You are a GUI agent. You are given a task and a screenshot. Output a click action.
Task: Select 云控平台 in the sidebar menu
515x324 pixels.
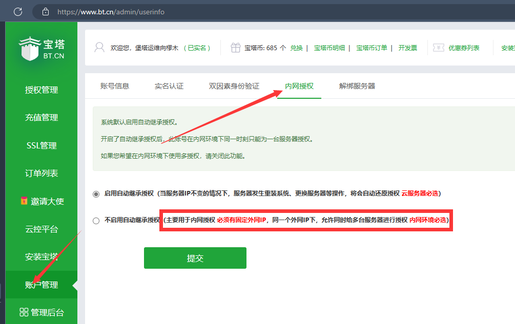coord(41,229)
